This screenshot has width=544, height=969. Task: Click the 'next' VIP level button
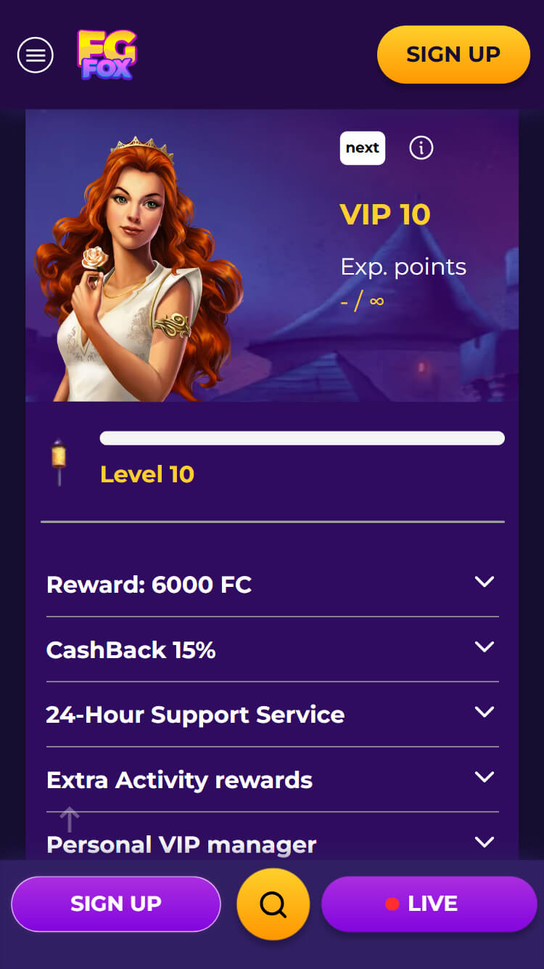363,148
